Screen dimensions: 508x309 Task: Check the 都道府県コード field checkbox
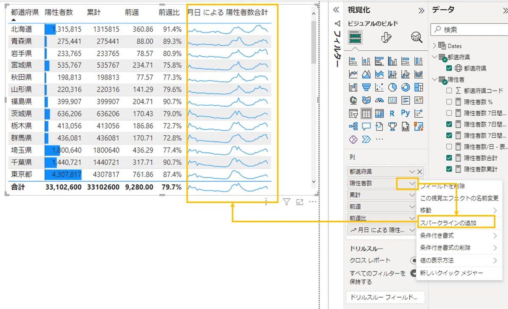(x=449, y=90)
